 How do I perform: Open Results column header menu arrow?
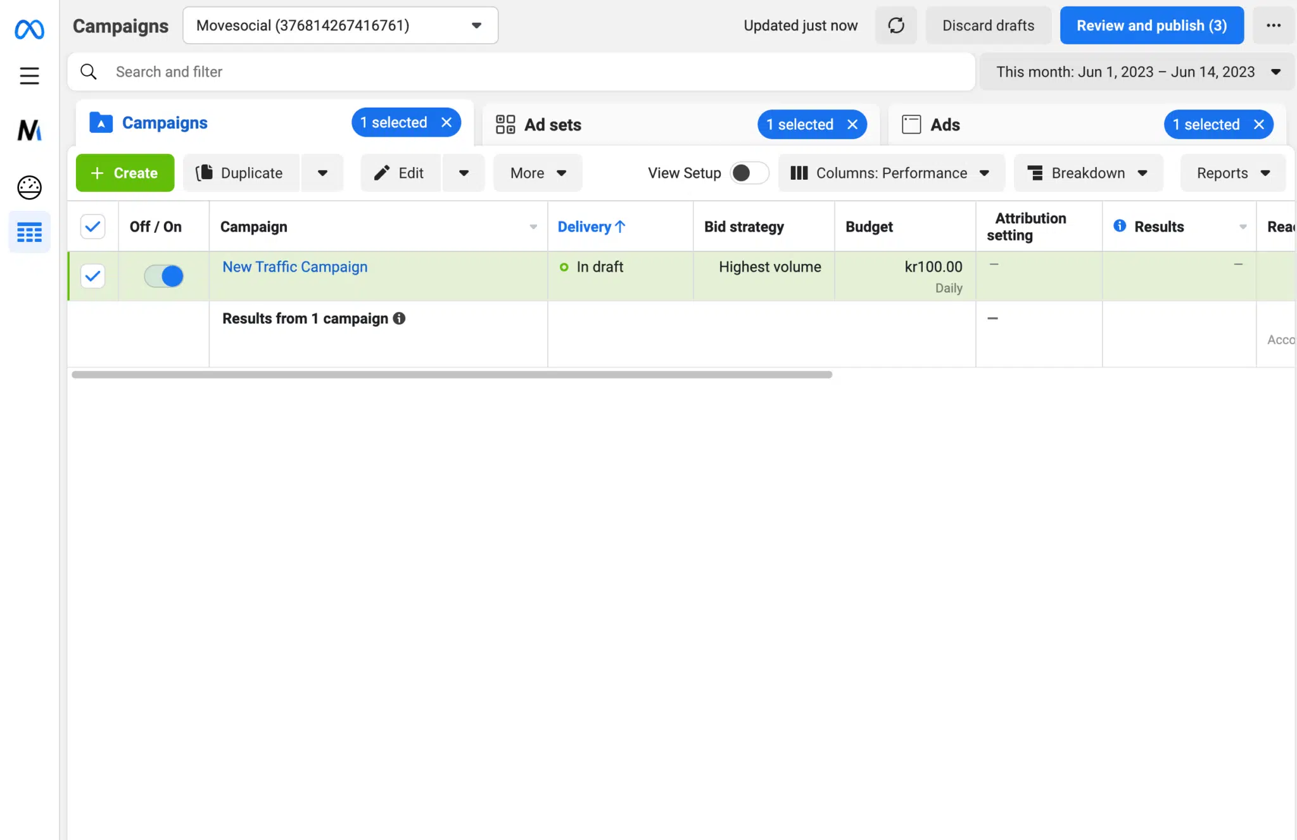point(1243,227)
